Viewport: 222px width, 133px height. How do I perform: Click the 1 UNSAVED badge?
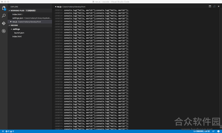coord(31,11)
